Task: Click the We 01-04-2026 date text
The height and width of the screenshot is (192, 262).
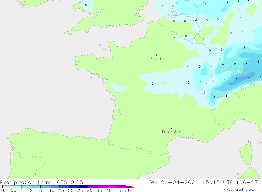Action: [174, 182]
